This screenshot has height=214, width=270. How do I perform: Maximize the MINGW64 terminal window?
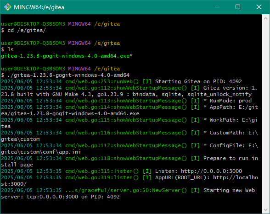(238, 7)
